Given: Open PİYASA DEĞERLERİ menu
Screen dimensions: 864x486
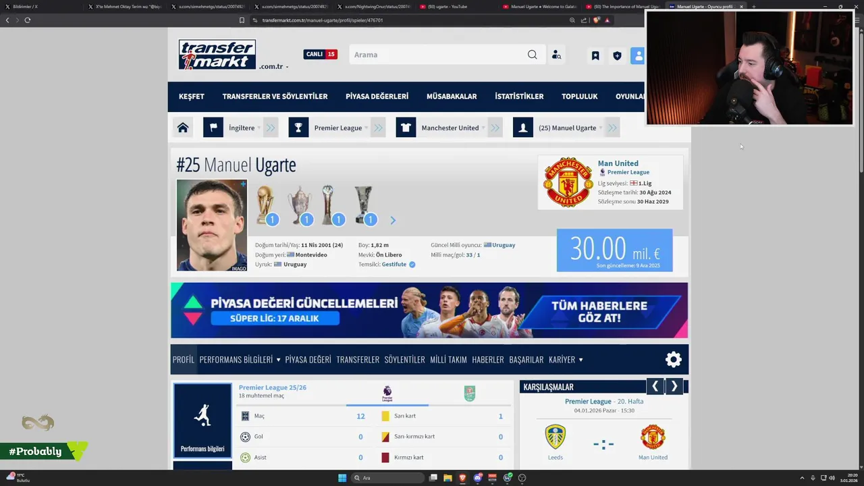Looking at the screenshot, I should coord(377,97).
